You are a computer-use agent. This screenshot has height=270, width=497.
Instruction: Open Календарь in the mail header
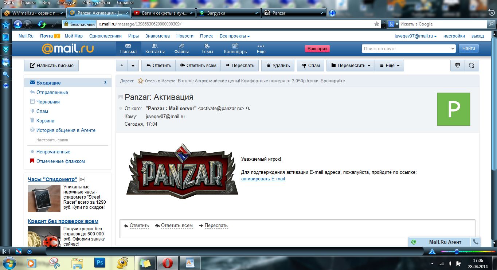pos(235,48)
